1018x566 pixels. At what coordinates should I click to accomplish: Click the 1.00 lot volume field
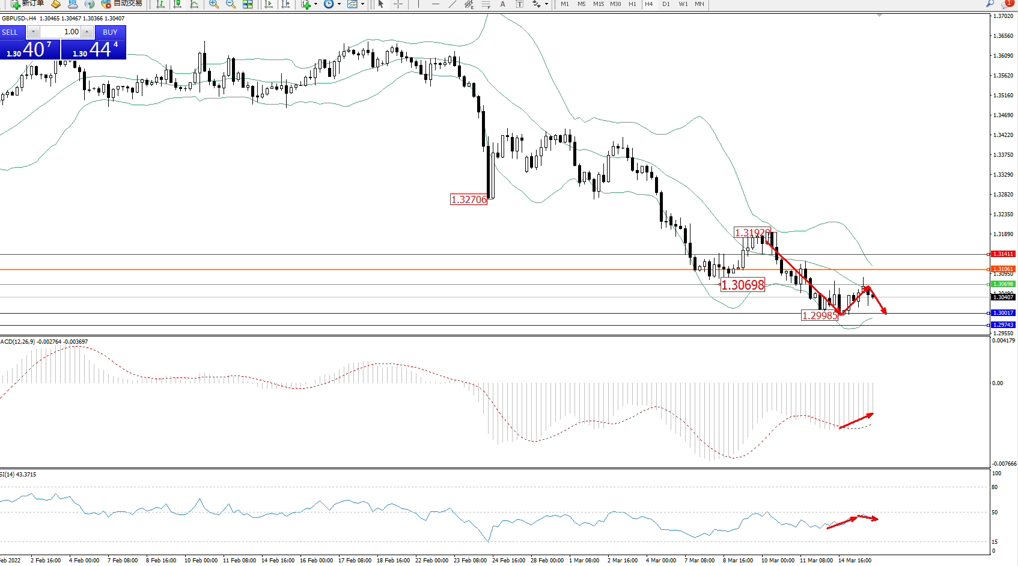coord(60,32)
